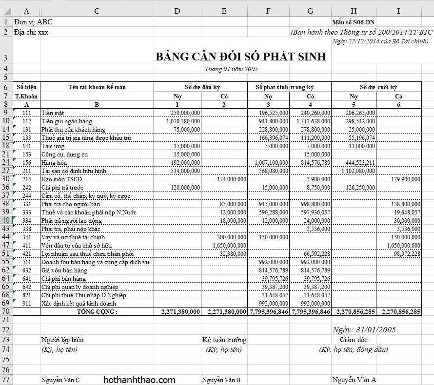Select the column D header
The width and height of the screenshot is (434, 385).
point(178,11)
